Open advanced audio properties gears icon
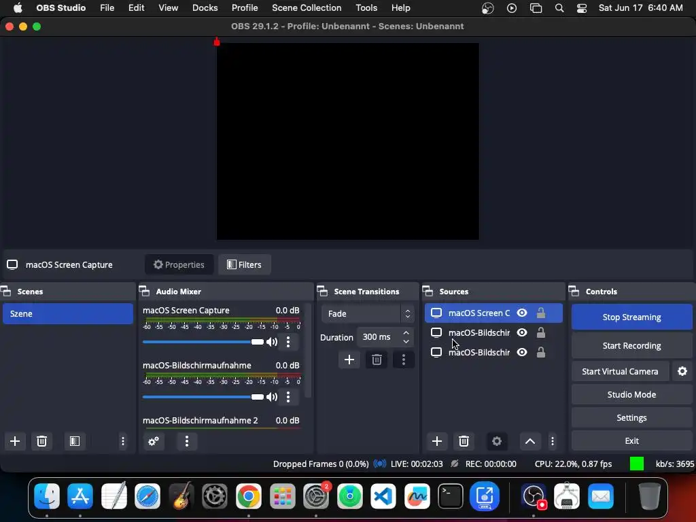This screenshot has height=522, width=696. (x=154, y=441)
